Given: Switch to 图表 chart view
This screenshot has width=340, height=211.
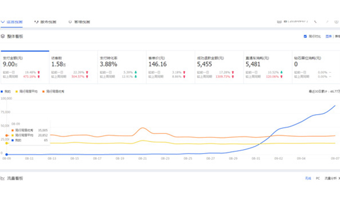Looking at the screenshot, I should [x=329, y=36].
